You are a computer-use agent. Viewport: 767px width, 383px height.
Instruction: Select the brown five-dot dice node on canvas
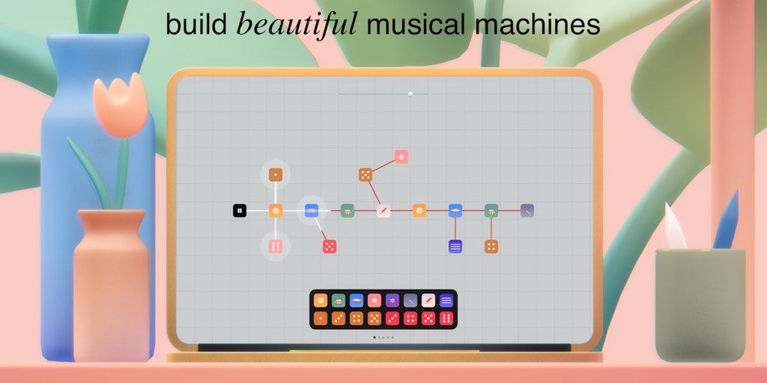click(366, 175)
